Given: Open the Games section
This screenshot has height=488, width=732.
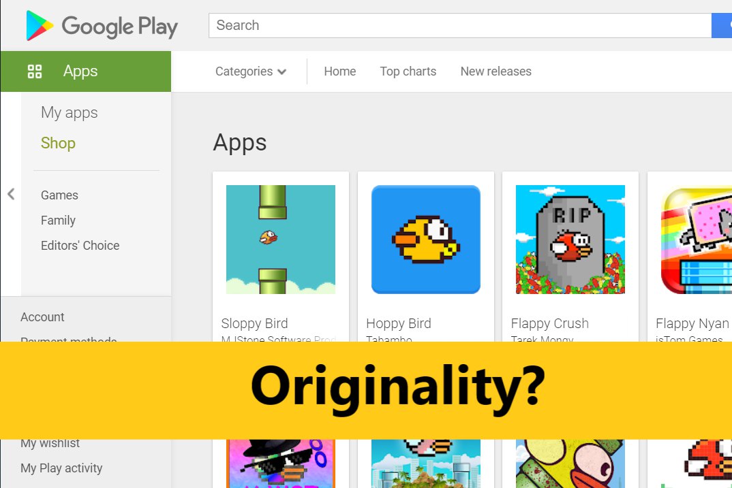Looking at the screenshot, I should (x=59, y=195).
